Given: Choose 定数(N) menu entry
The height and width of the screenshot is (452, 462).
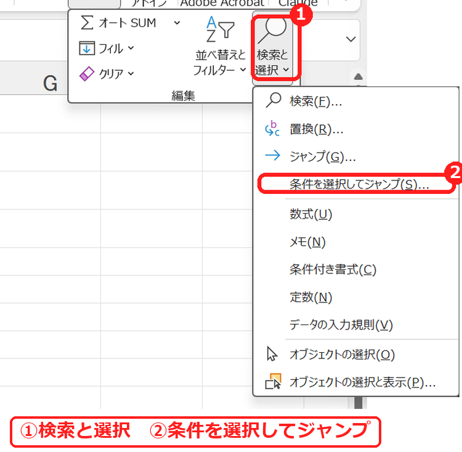Looking at the screenshot, I should tap(355, 297).
